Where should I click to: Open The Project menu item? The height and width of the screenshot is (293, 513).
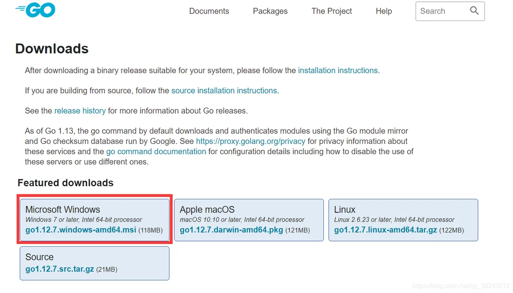tap(332, 11)
